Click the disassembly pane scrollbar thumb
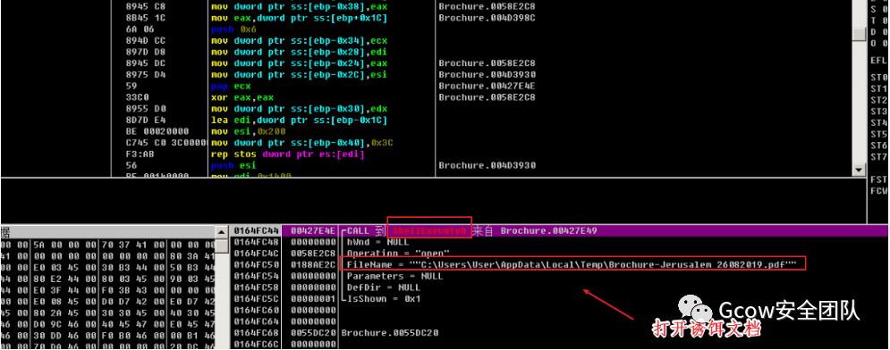The width and height of the screenshot is (890, 350). pos(860,35)
